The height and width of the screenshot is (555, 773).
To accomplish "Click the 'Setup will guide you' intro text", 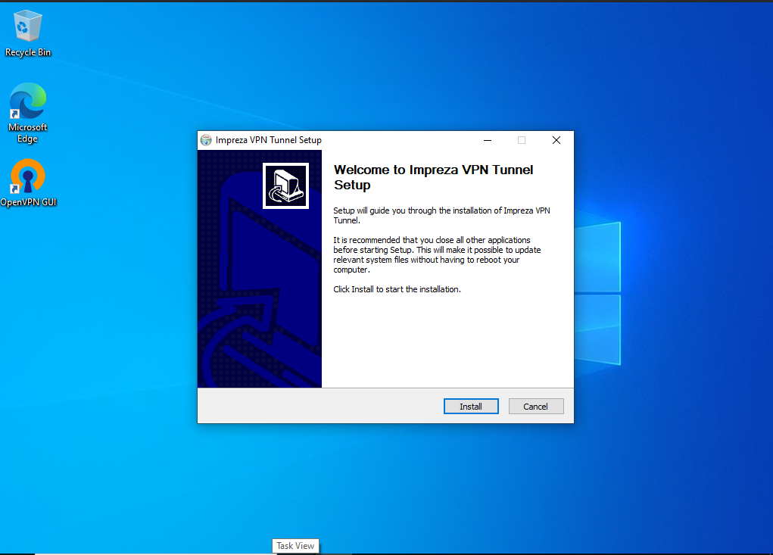I will tap(441, 215).
